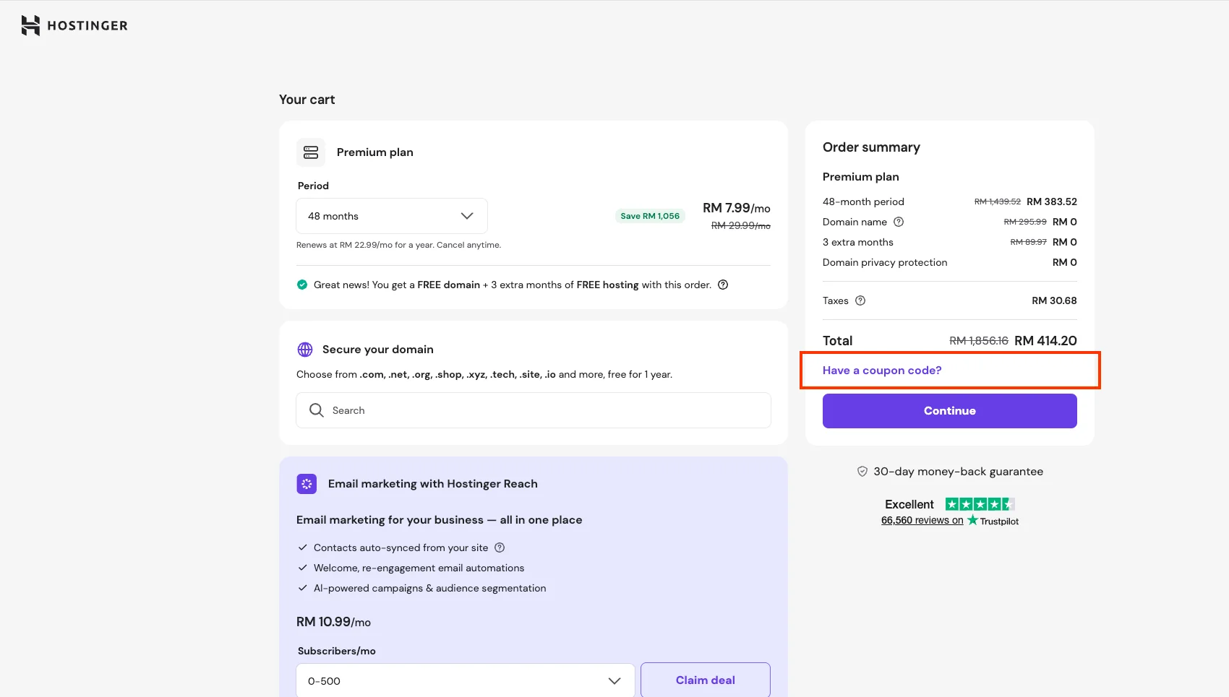Click the 48-month period label
This screenshot has width=1229, height=697.
(x=863, y=202)
